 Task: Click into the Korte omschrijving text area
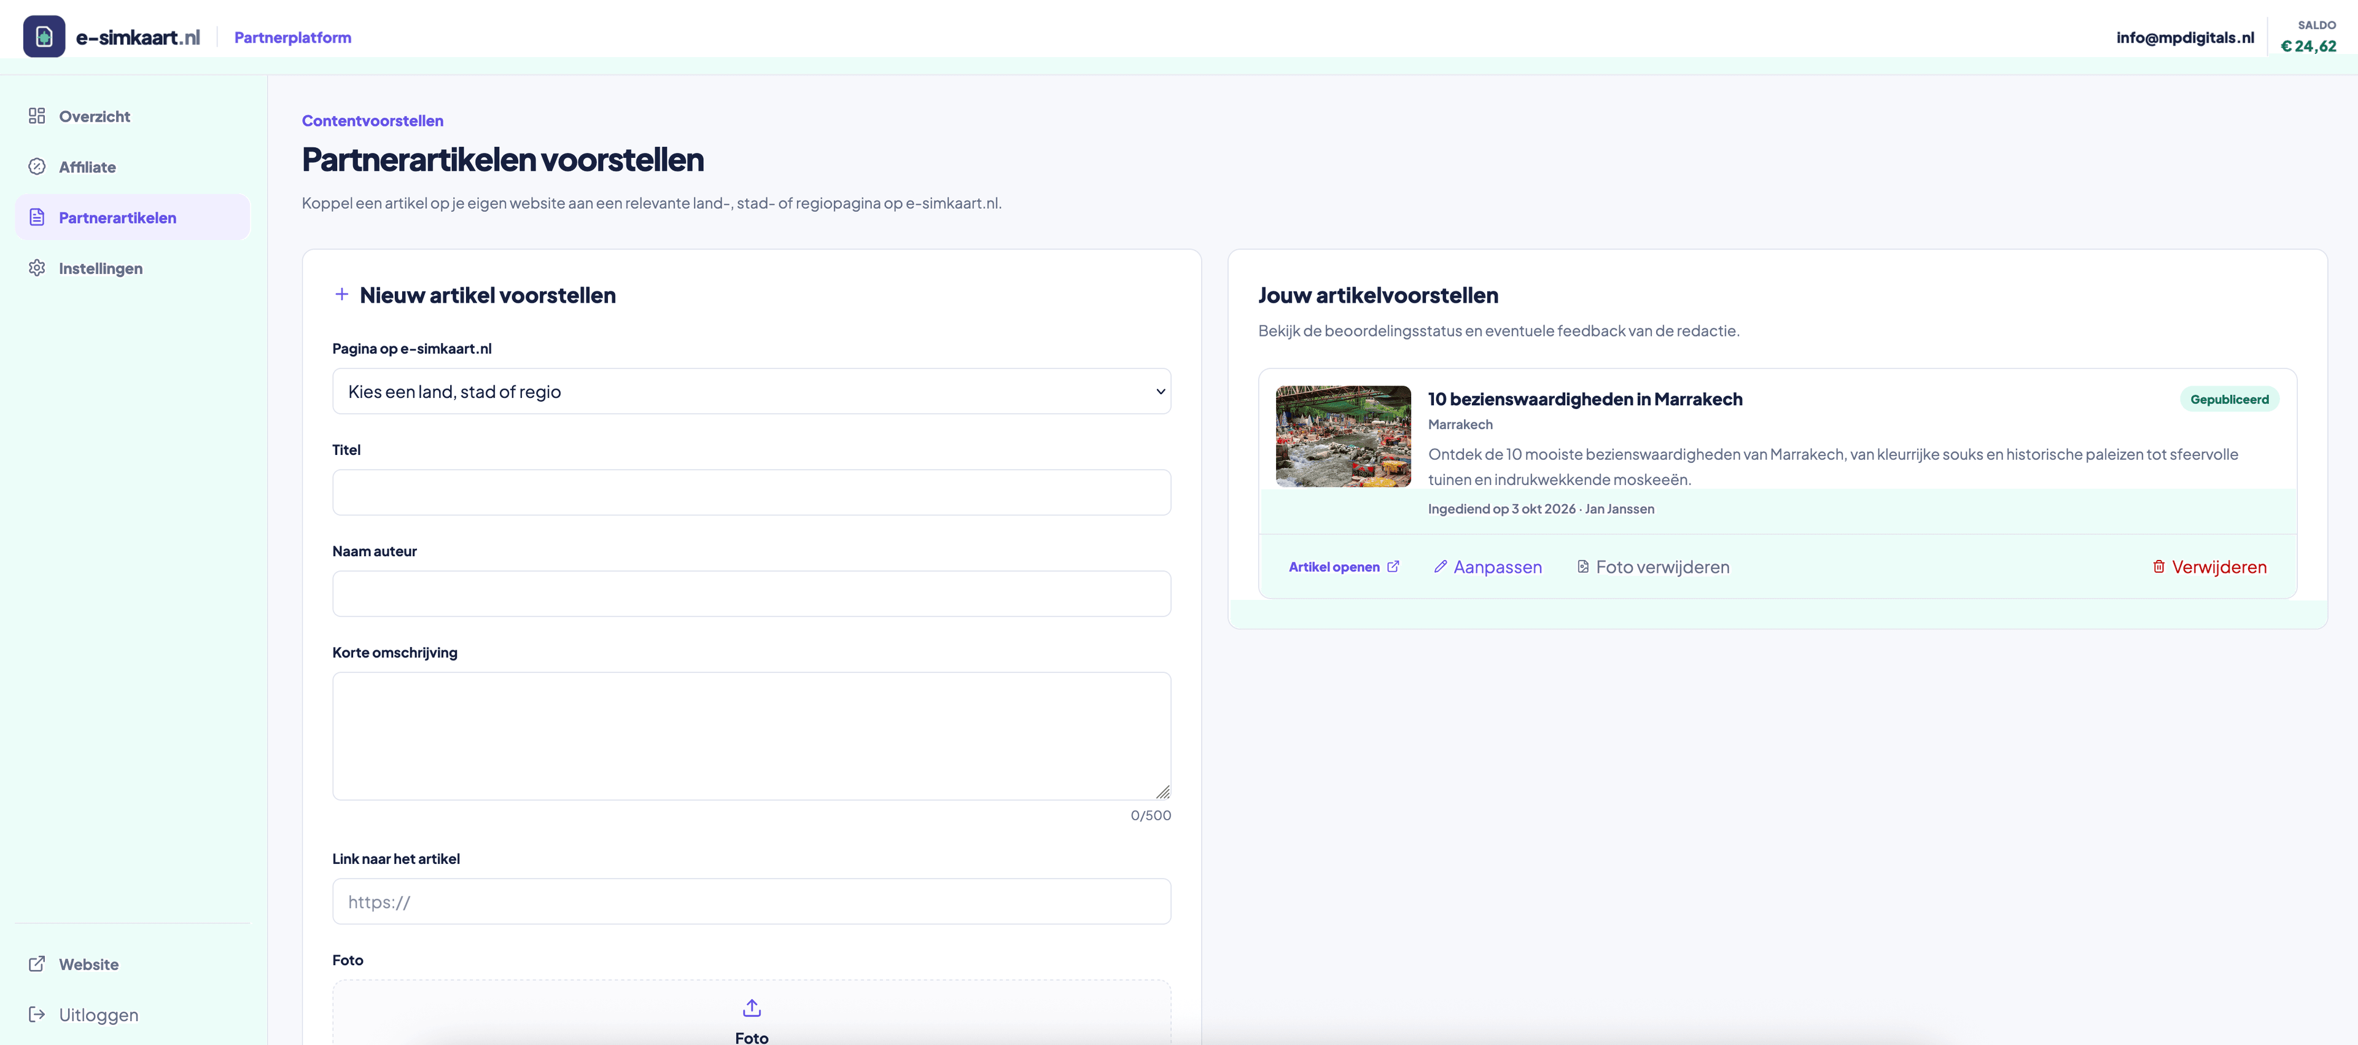[752, 737]
